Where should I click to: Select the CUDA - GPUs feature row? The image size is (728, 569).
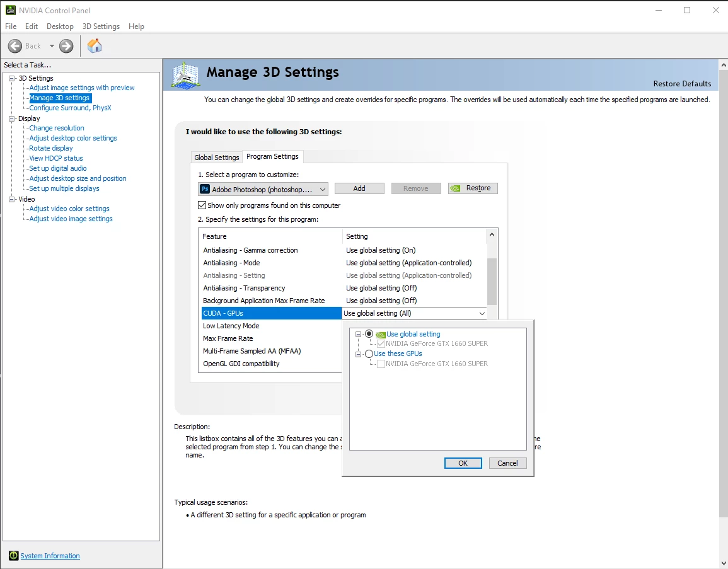click(x=272, y=313)
